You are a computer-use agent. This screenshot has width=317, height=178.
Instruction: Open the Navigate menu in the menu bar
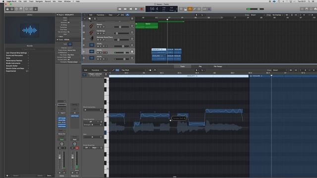[x=39, y=1]
